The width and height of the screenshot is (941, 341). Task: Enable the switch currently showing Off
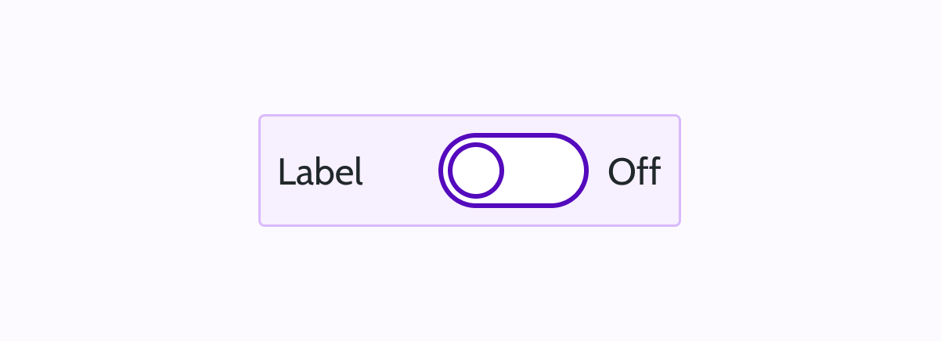(513, 170)
